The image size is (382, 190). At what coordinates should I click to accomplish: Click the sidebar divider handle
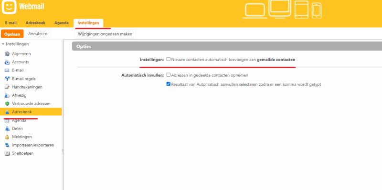(63, 151)
